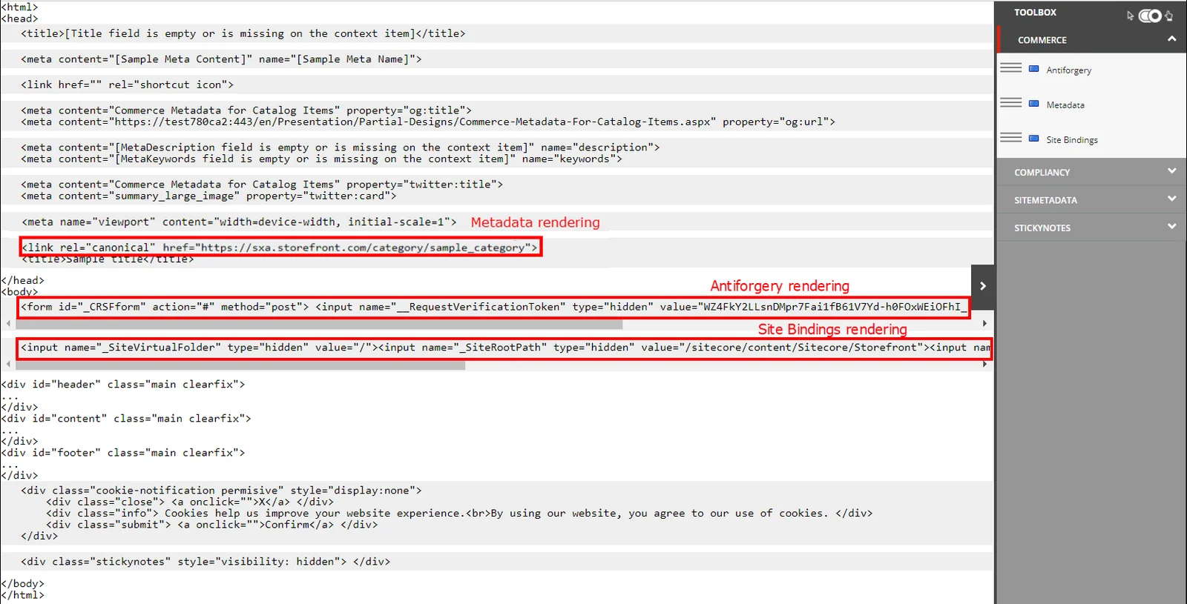Click the og:title meta line
The height and width of the screenshot is (604, 1187).
tap(246, 110)
